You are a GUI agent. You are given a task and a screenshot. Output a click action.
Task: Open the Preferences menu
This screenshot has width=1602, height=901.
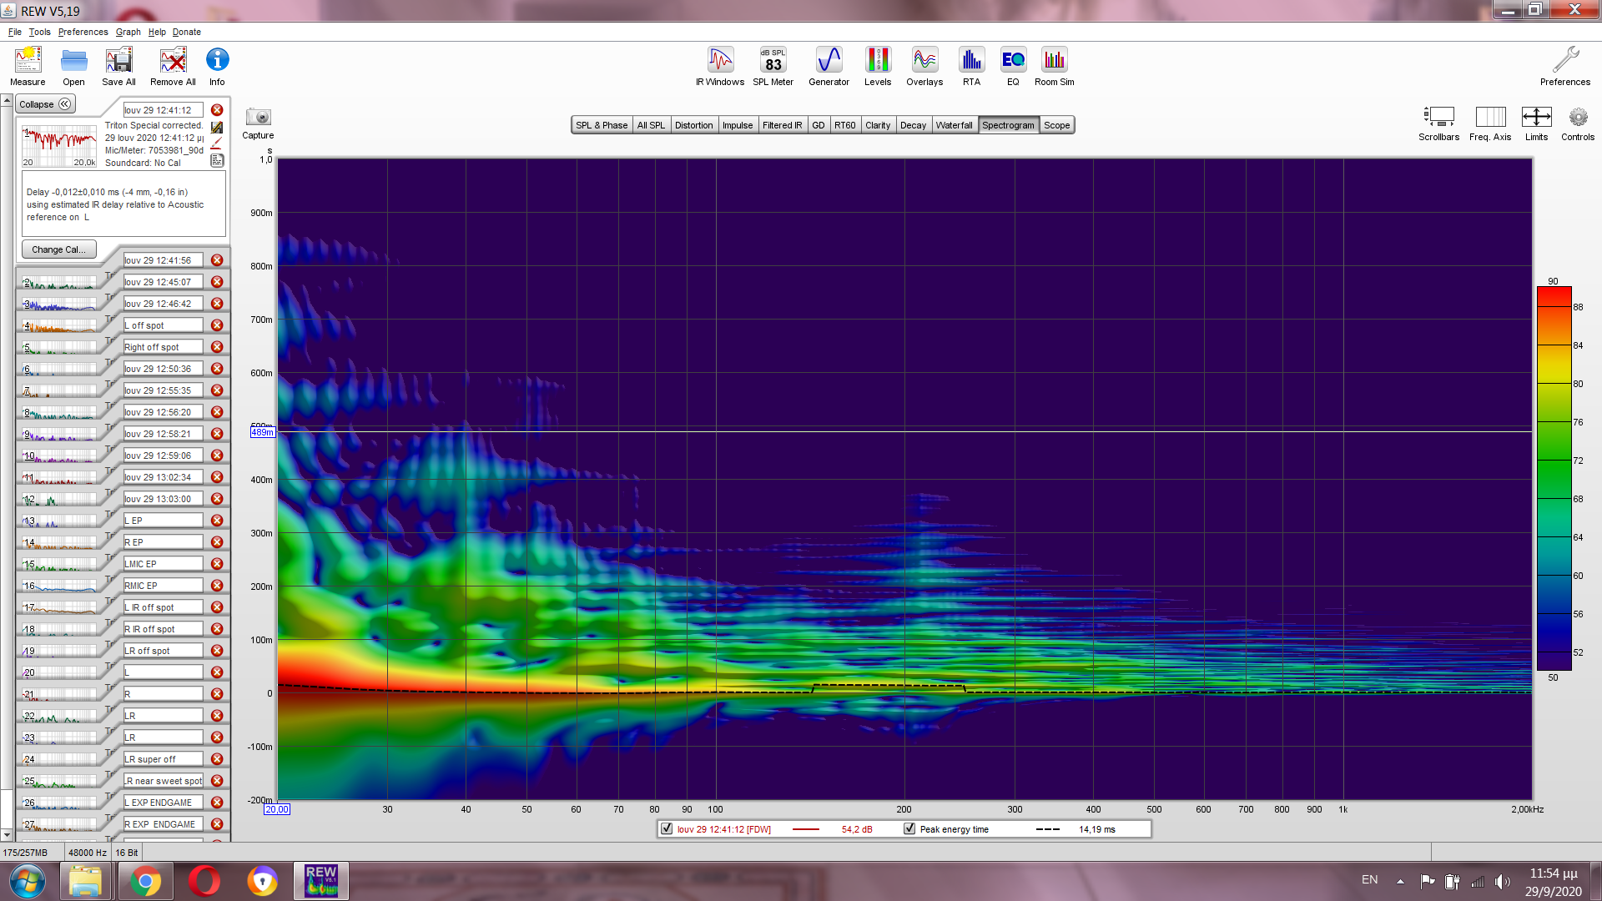click(83, 32)
